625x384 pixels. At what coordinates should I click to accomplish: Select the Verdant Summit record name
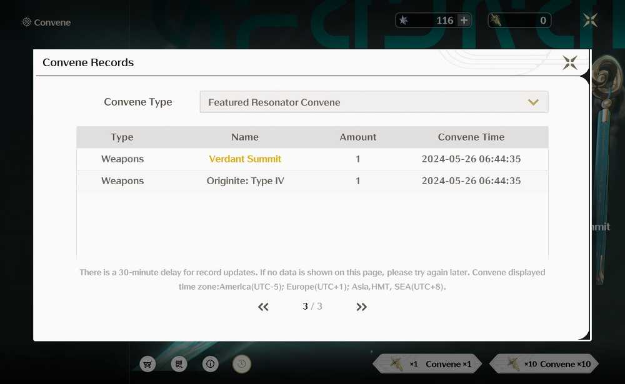pyautogui.click(x=245, y=159)
